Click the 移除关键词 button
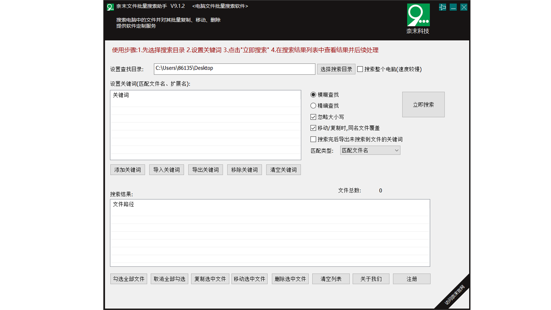The image size is (551, 310). coord(245,170)
